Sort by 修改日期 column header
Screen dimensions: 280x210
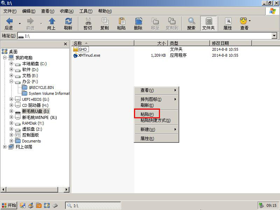pos(231,43)
